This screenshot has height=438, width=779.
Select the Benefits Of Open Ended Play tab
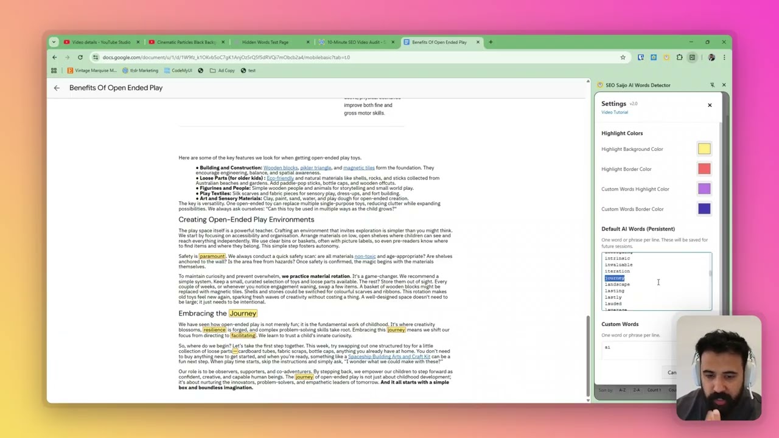click(439, 42)
